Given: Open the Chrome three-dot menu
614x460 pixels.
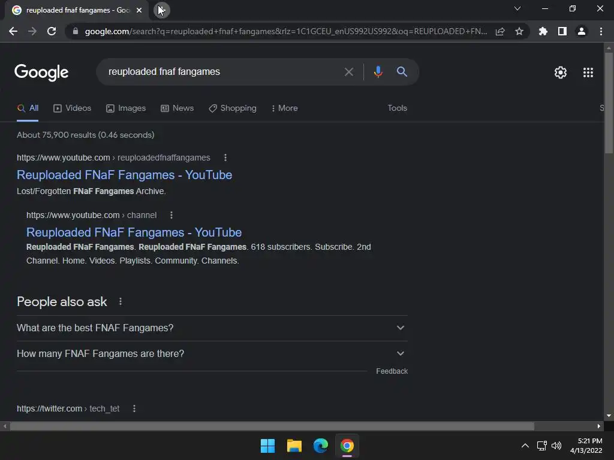Looking at the screenshot, I should click(601, 31).
